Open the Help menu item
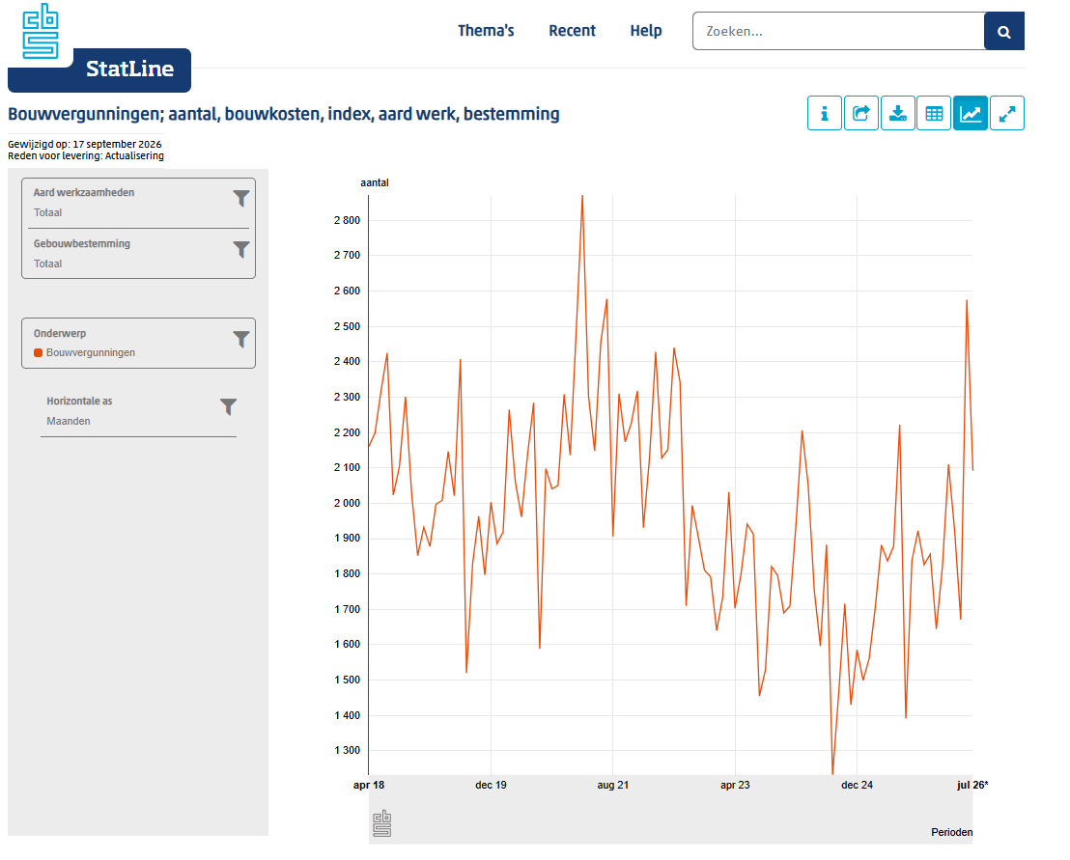Viewport: 1070px width, 860px height. 645,31
